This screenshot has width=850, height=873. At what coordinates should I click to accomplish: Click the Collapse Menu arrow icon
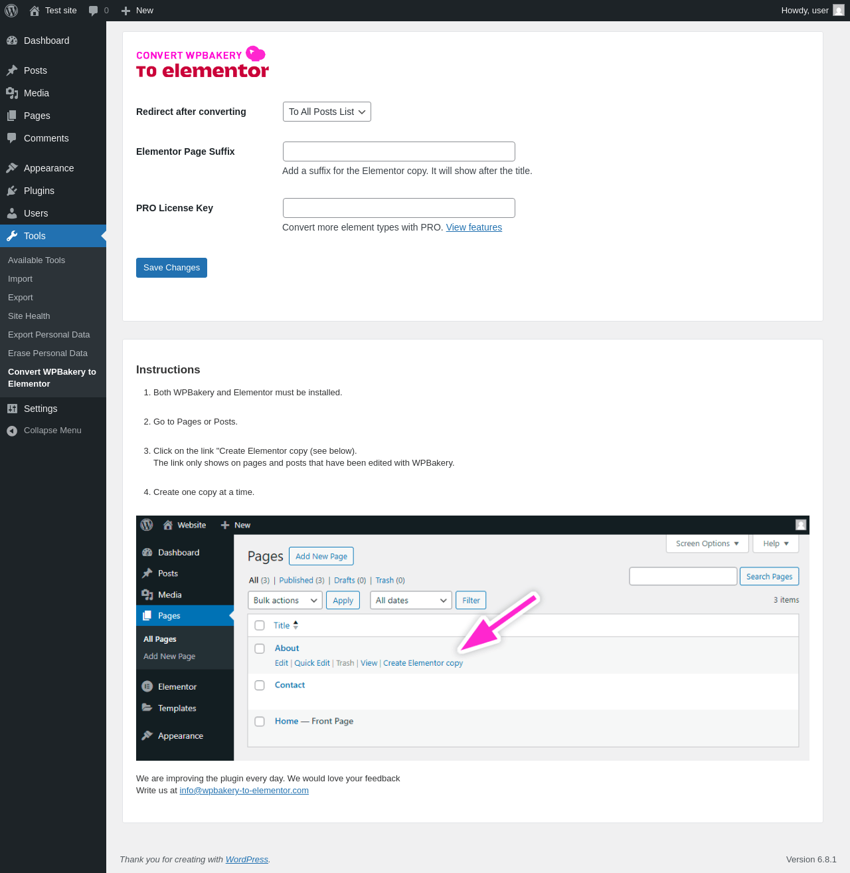coord(12,431)
